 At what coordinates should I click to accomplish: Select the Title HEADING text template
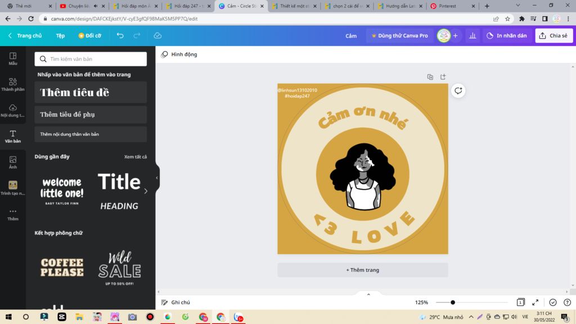(x=119, y=191)
